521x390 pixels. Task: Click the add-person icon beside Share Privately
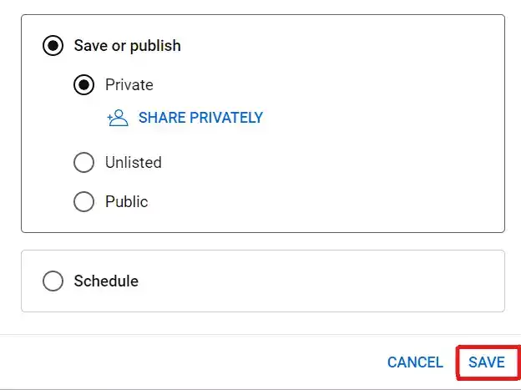tap(118, 118)
